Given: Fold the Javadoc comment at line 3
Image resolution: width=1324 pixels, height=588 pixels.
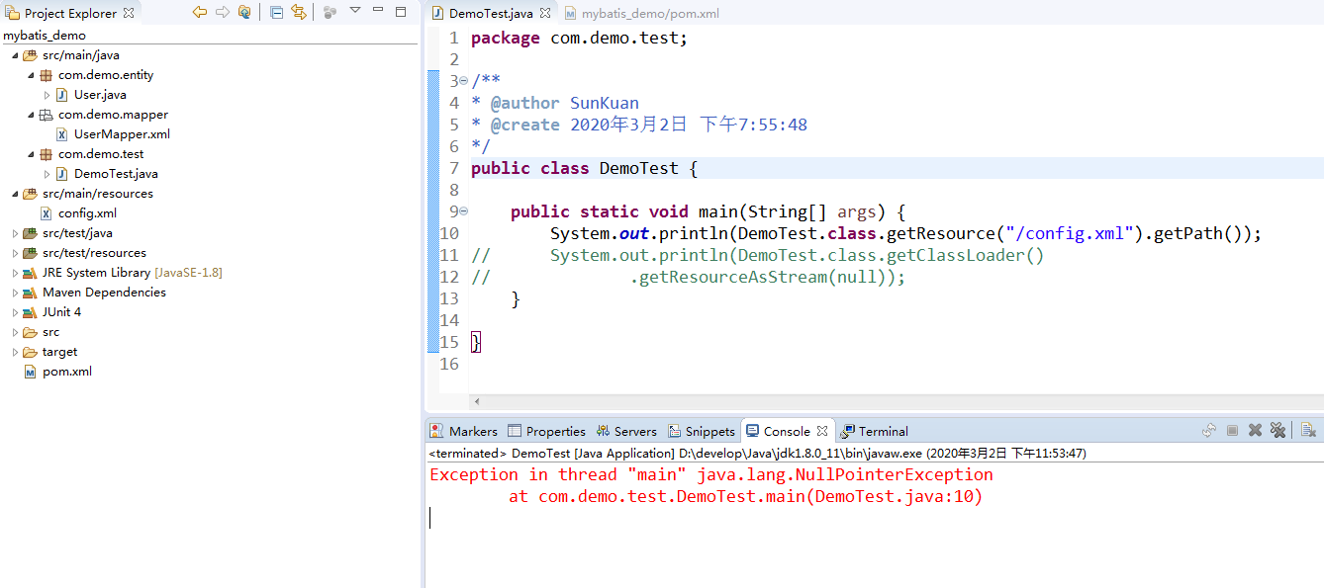Looking at the screenshot, I should 464,81.
